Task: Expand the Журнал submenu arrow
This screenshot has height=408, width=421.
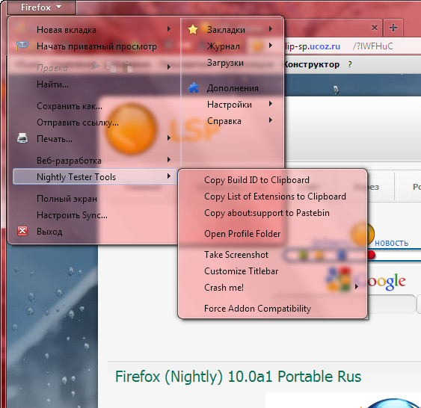Action: pos(271,46)
